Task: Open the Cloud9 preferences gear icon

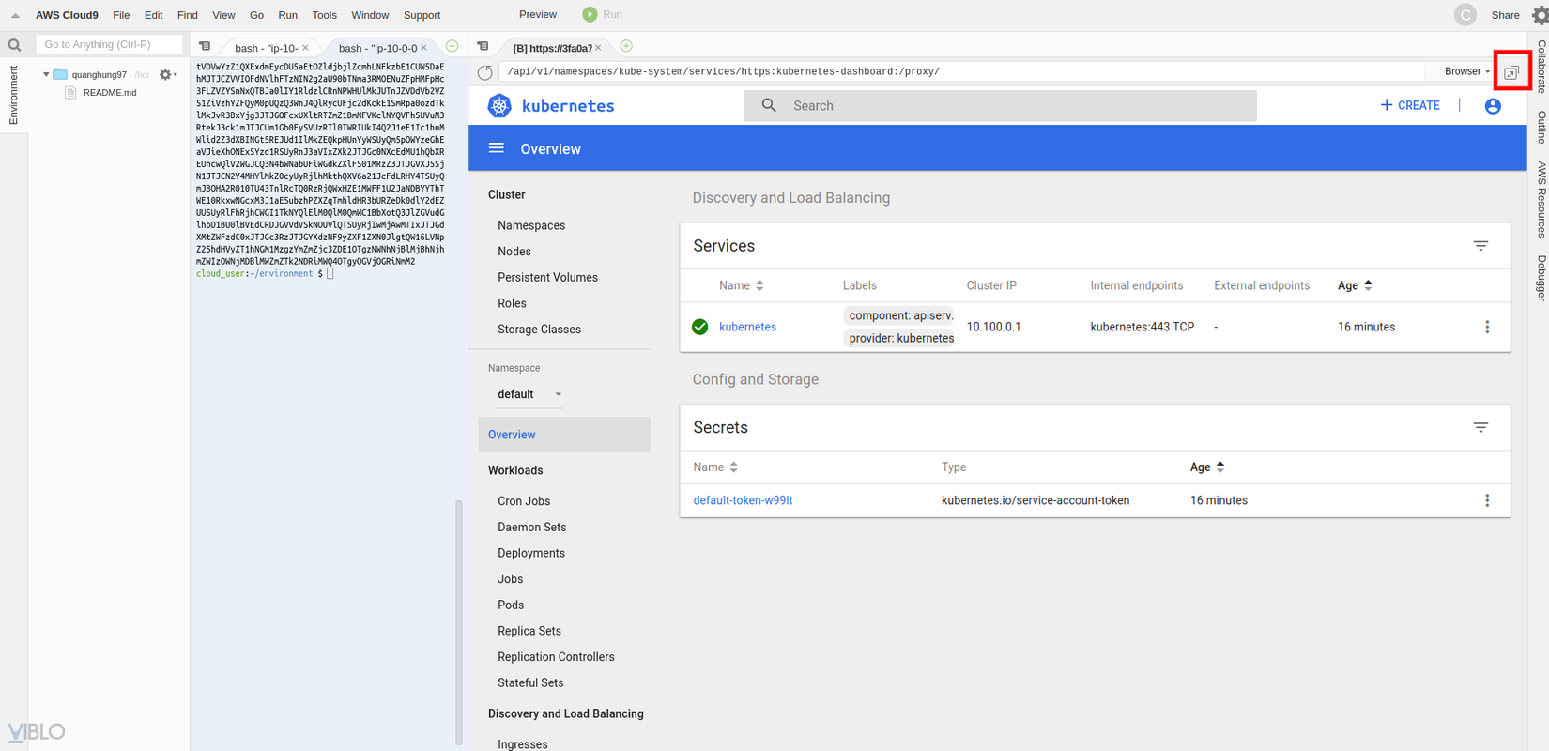Action: [x=1540, y=15]
